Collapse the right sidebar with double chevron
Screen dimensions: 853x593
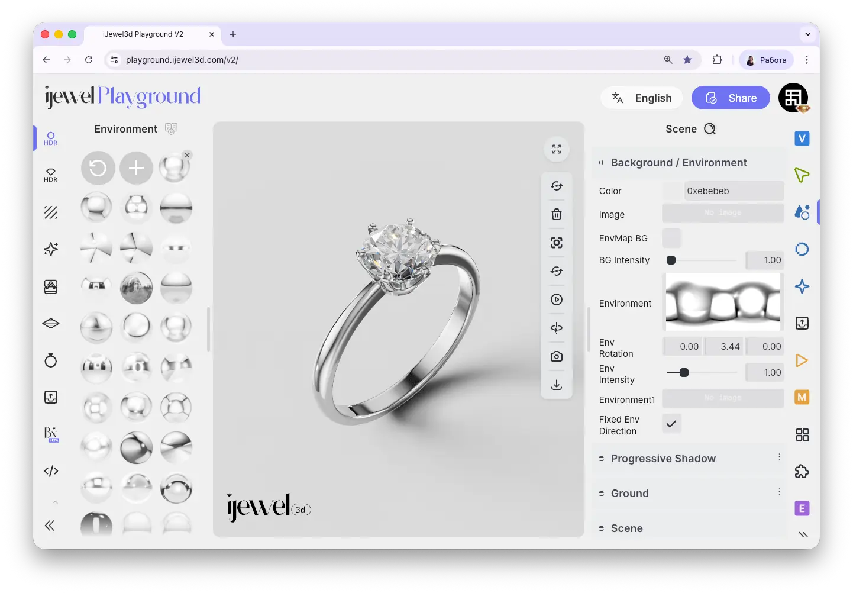pos(803,534)
